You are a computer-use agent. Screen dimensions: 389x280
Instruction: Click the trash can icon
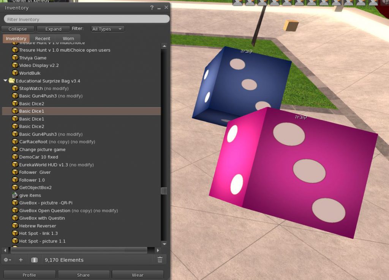coord(160,260)
